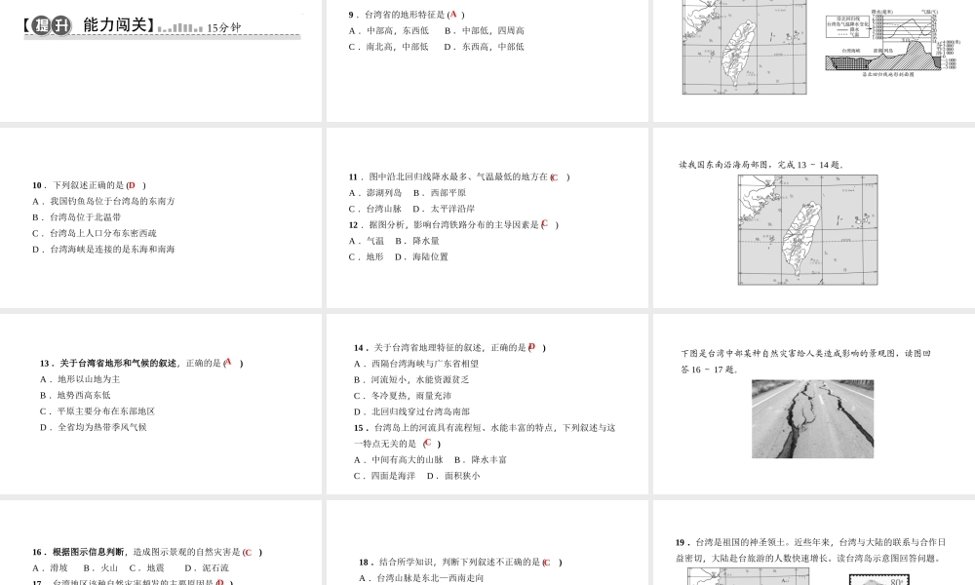Open the slide with questions 11 and 12

(487, 217)
